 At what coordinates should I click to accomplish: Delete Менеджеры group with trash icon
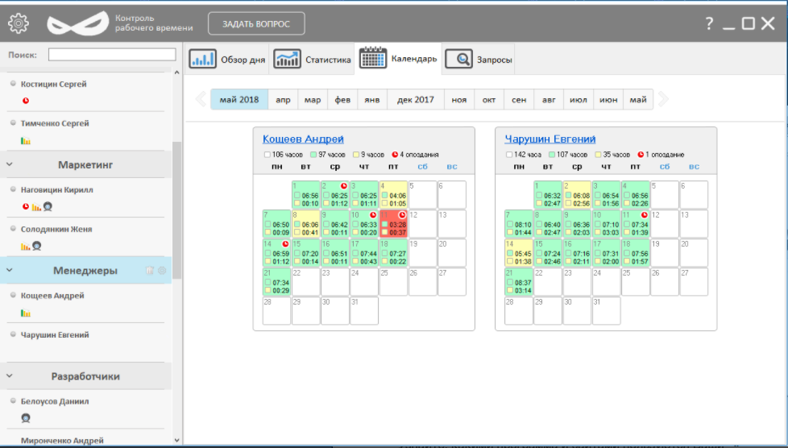coord(149,271)
